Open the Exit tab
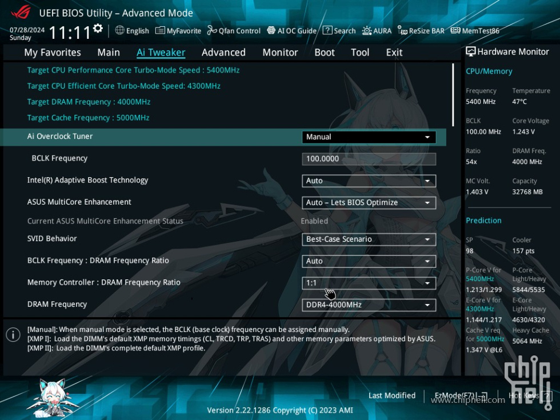560x420 pixels. pyautogui.click(x=394, y=53)
